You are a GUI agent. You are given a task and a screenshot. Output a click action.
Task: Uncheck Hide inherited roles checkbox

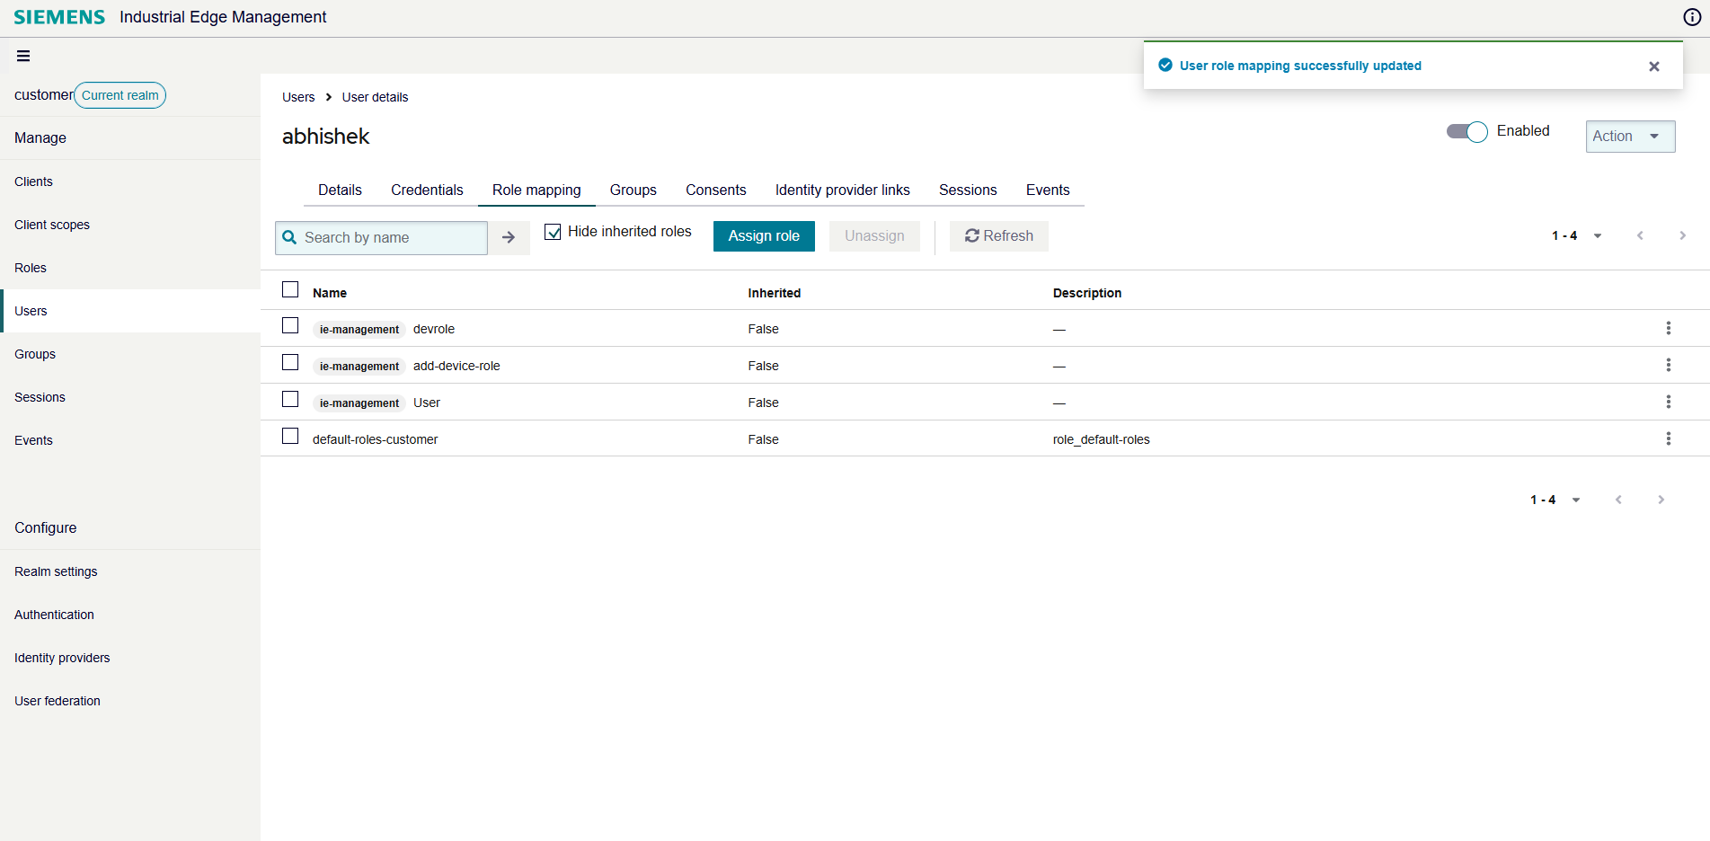point(554,232)
